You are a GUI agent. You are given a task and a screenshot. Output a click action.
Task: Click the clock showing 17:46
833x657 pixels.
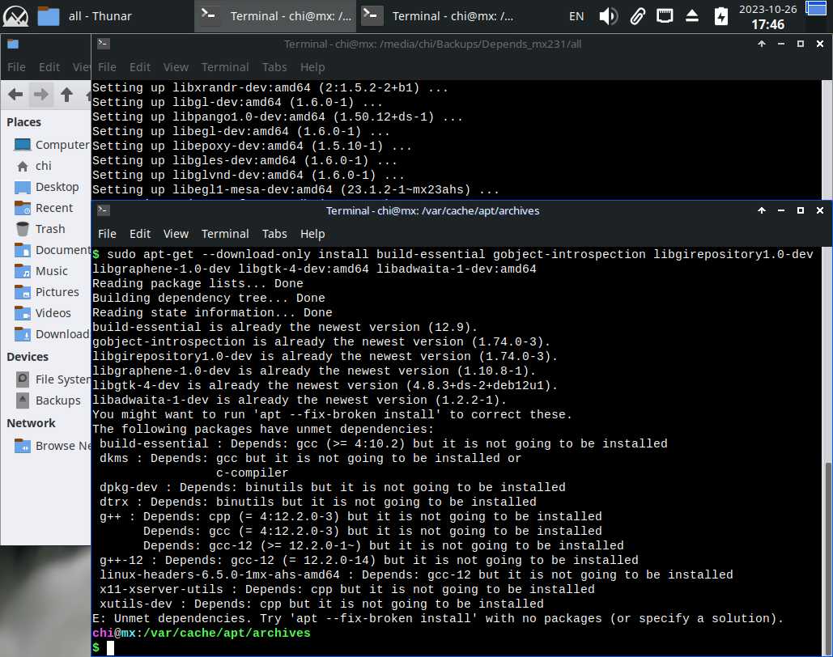[x=767, y=16]
